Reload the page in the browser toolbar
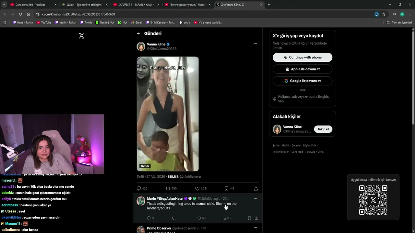The width and height of the screenshot is (415, 233). (x=20, y=14)
